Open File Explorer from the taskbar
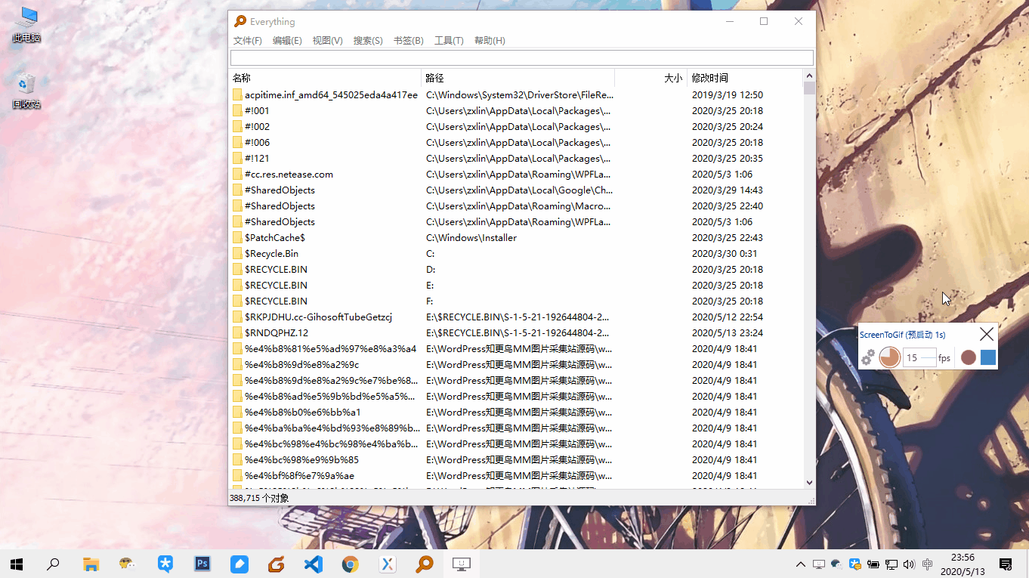The image size is (1029, 578). [91, 564]
